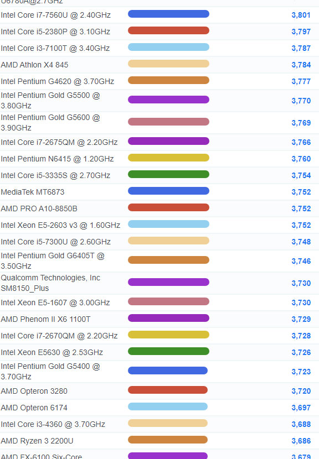Click the light blue bar for AMD Opteron 6174
Image resolution: width=319 pixels, height=459 pixels.
[x=168, y=406]
